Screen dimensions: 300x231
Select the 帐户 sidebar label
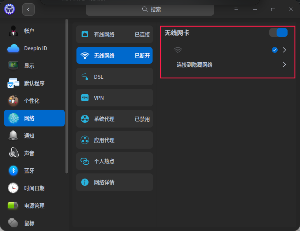[29, 31]
